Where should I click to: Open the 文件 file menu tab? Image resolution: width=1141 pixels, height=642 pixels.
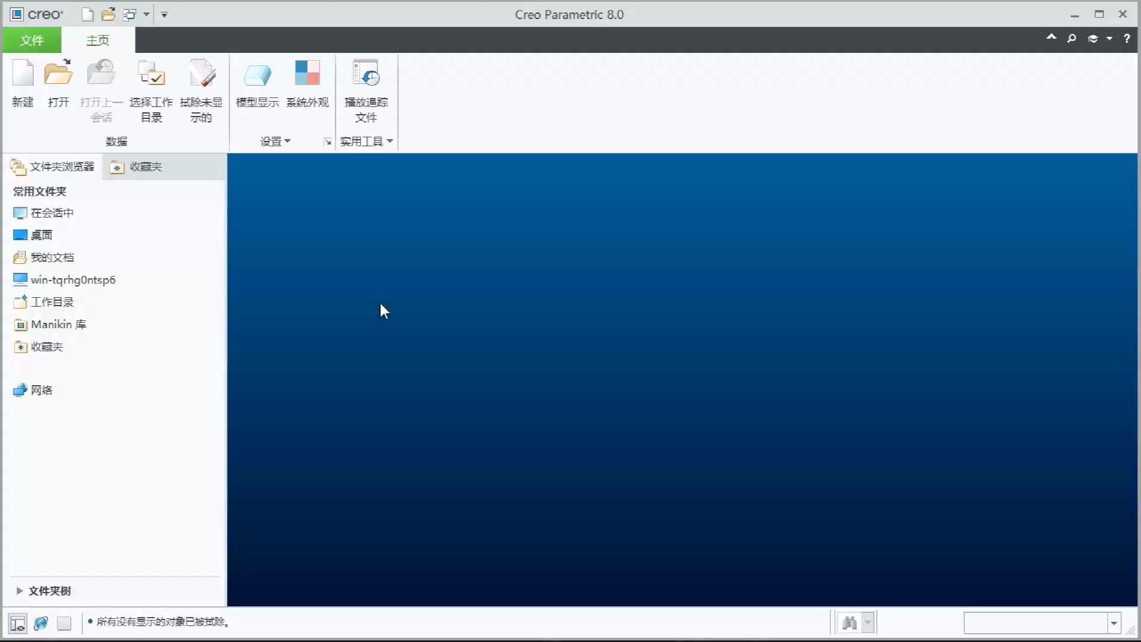pos(31,40)
